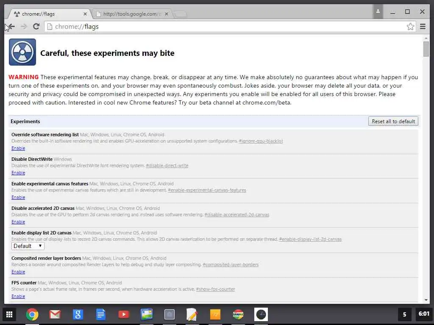Click the #disable-direct-write anchor link
Image resolution: width=434 pixels, height=325 pixels.
167,166
